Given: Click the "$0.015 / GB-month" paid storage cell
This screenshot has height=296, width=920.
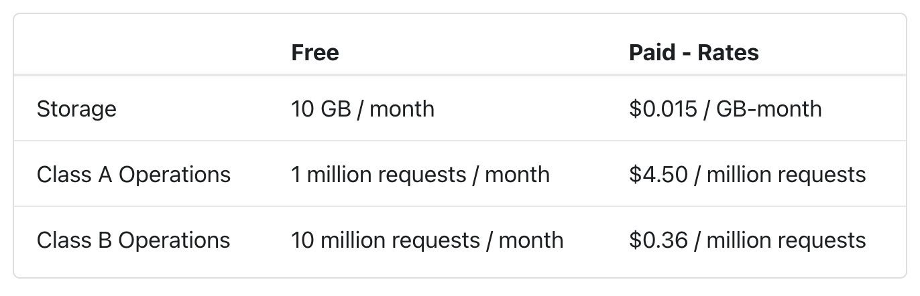Looking at the screenshot, I should (x=726, y=108).
